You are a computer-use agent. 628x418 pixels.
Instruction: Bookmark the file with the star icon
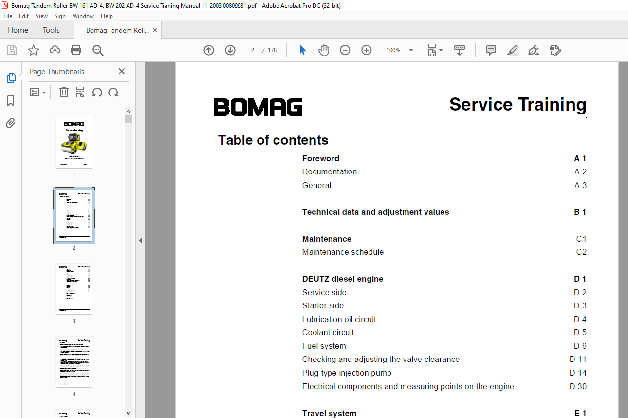(33, 50)
